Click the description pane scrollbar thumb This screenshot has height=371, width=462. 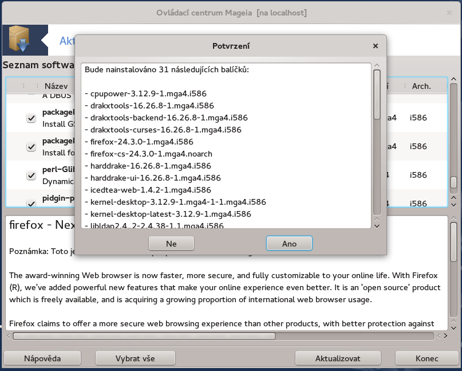click(454, 242)
